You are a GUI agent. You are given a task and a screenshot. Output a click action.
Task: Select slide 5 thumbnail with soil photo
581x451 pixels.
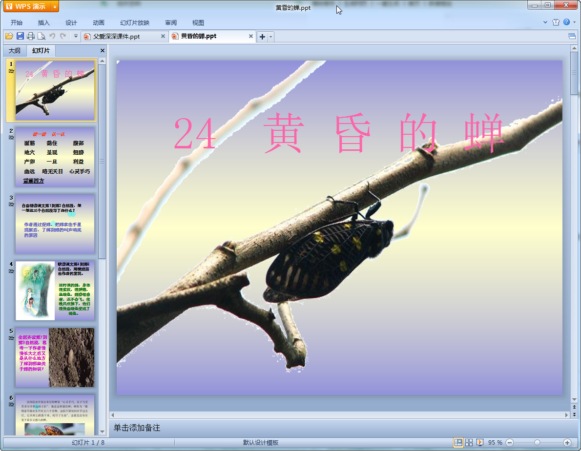(55, 357)
